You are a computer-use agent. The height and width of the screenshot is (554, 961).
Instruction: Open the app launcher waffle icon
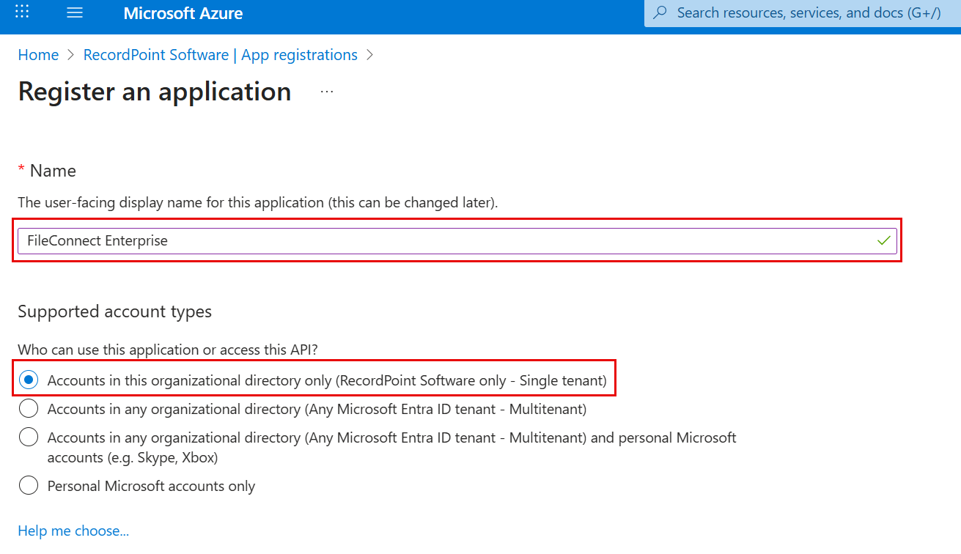tap(22, 12)
